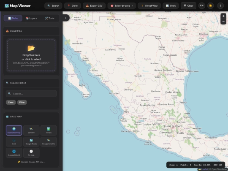Click the Hermosillo city label on map
Viewport: 228px width, 171px height.
point(77,43)
